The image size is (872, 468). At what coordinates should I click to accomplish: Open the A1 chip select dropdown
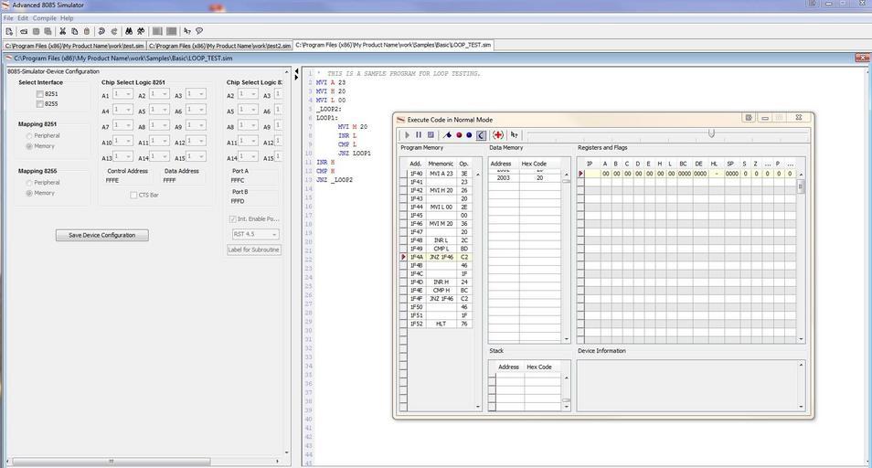tap(127, 94)
